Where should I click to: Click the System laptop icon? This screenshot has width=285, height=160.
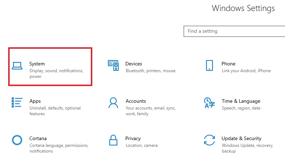(17, 66)
